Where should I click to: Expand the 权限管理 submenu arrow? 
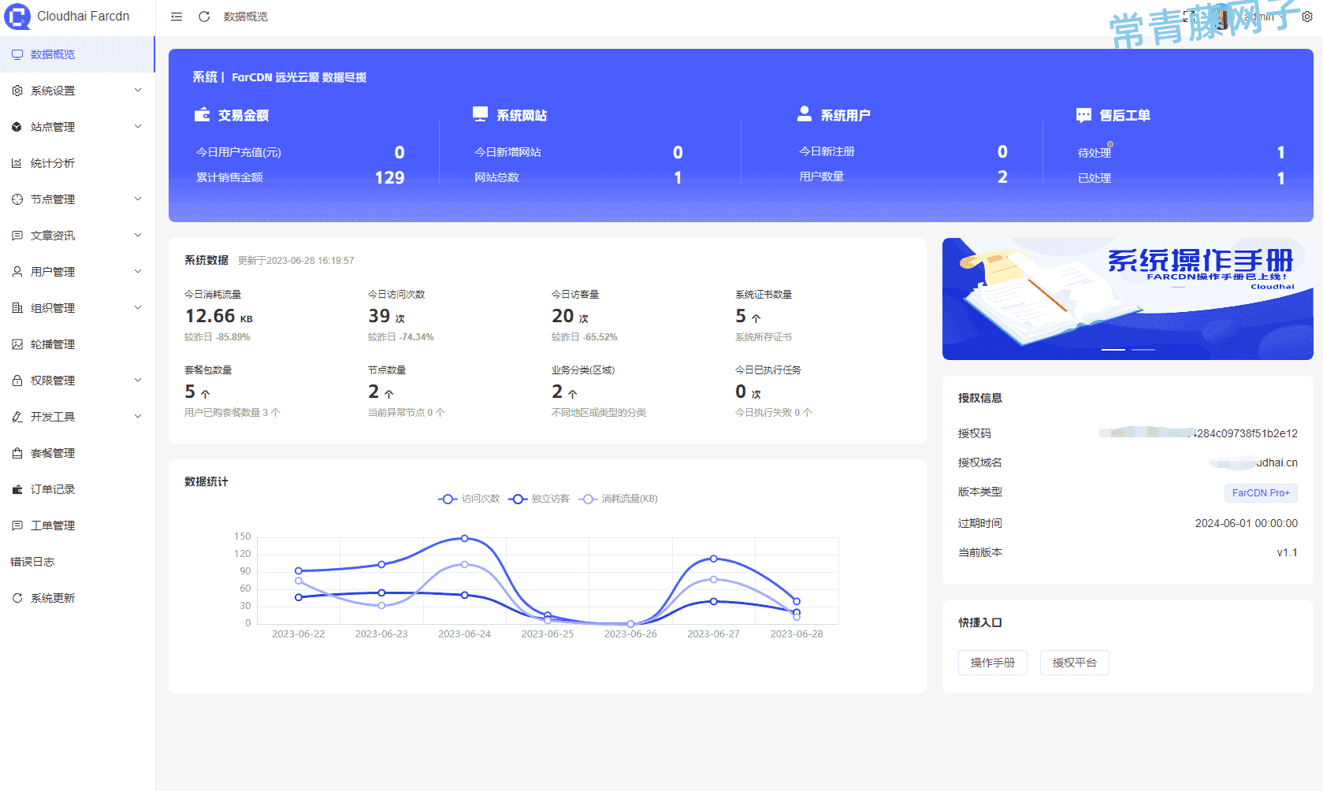click(x=138, y=381)
